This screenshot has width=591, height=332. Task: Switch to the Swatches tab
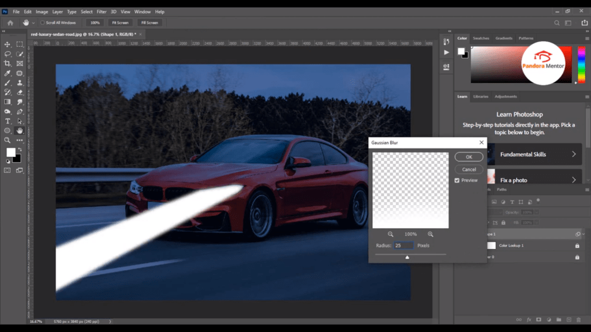[481, 38]
